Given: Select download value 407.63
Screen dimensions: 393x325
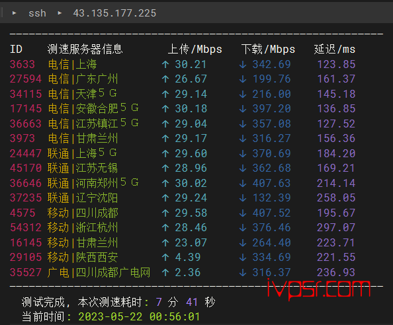Looking at the screenshot, I should point(271,183).
